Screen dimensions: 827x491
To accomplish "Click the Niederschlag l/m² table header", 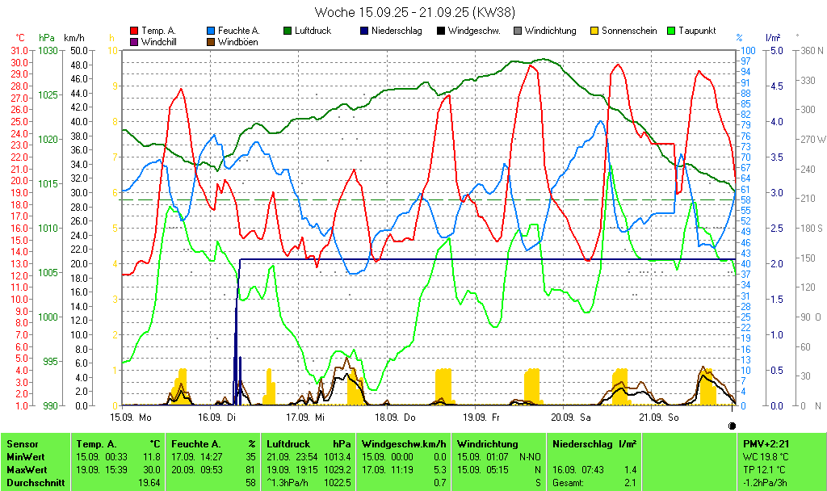I will pos(594,444).
